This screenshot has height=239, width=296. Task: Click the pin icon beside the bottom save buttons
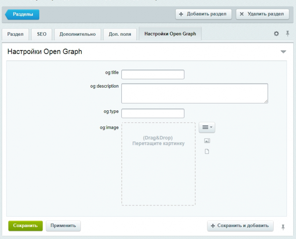tap(283, 227)
